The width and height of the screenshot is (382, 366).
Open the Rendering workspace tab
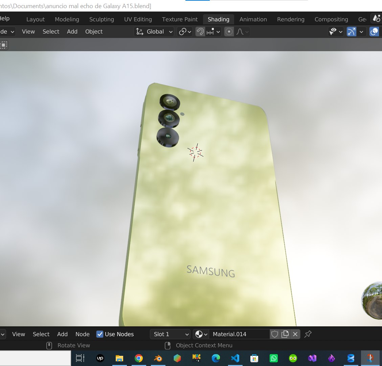click(291, 19)
